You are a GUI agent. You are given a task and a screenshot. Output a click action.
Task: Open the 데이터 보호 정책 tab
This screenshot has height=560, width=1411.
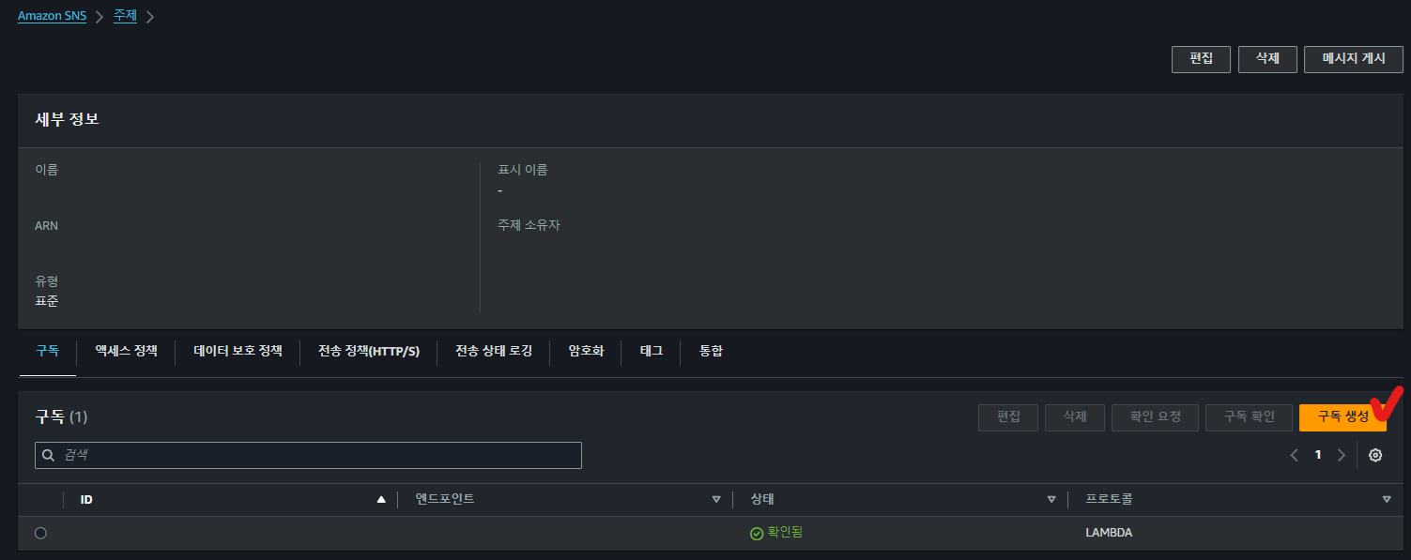pos(238,351)
